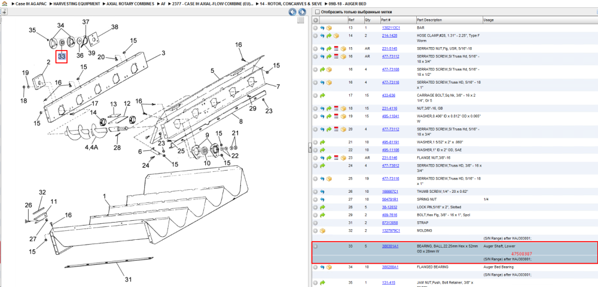Navigate to 14 - ROTOR, CONCAVES & SIEVE breadcrumb
This screenshot has width=598, height=287.
coord(291,4)
